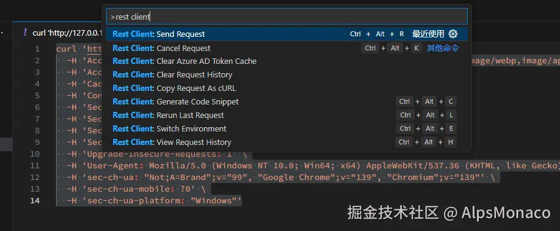Click line number 11 in the gutter
The image size is (560, 231).
click(x=35, y=166)
